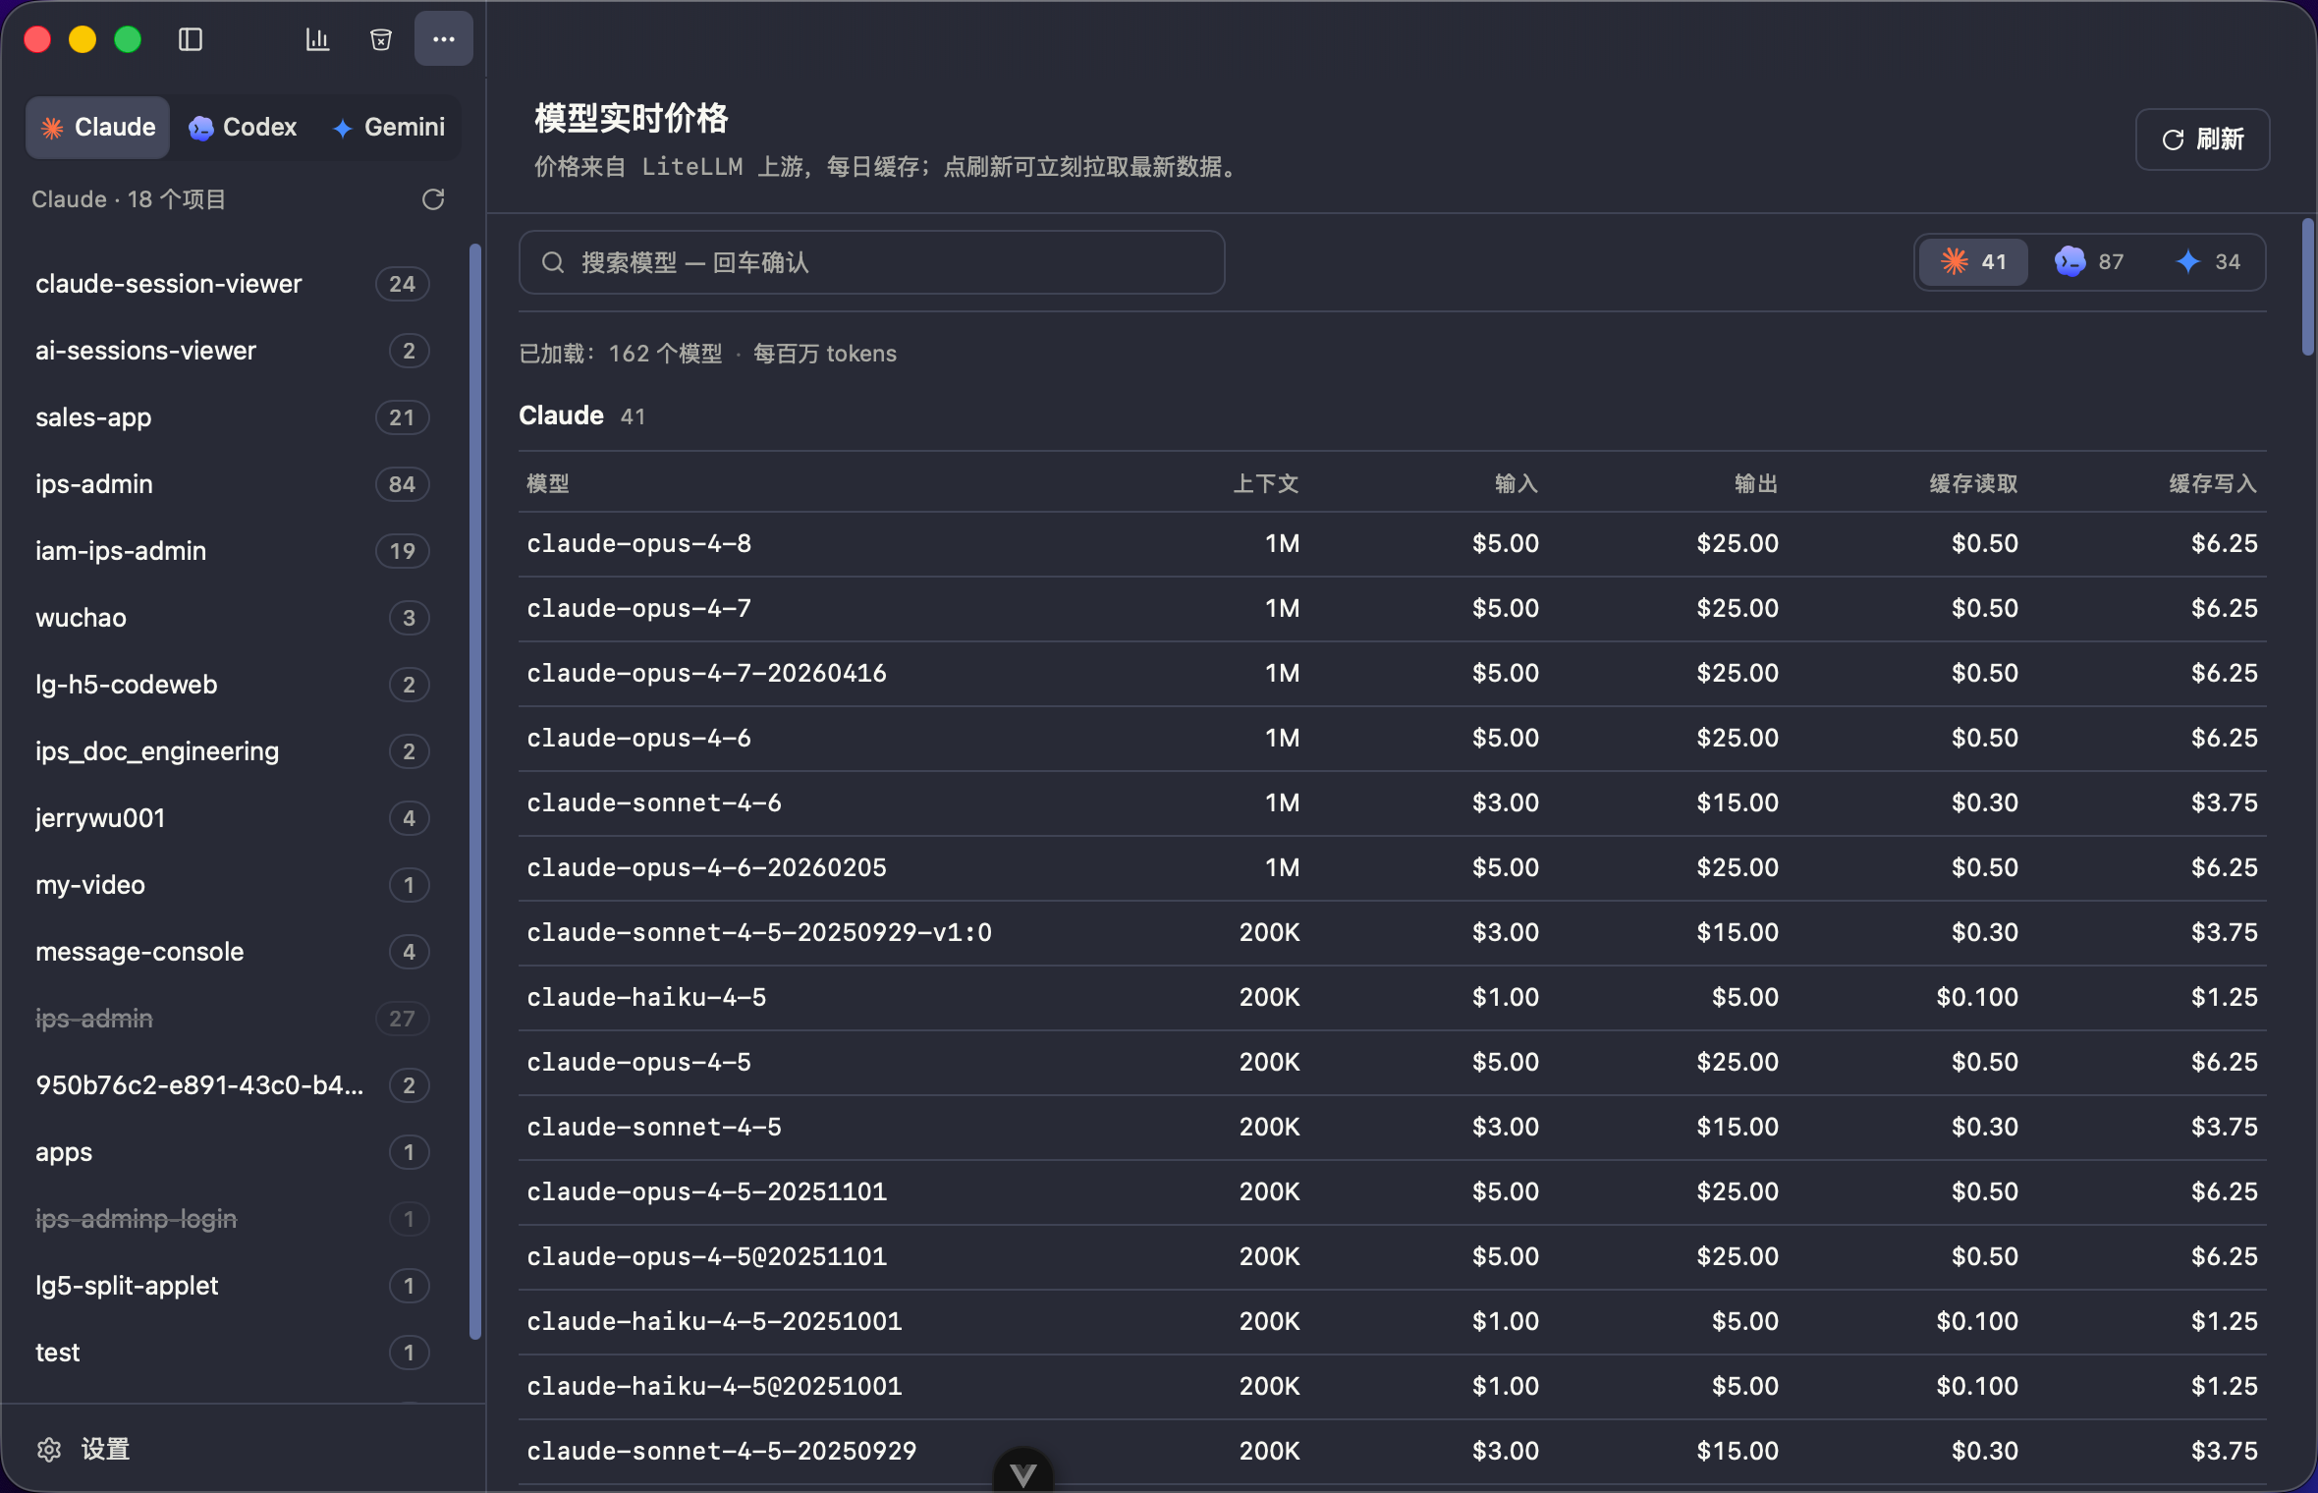Image resolution: width=2318 pixels, height=1493 pixels.
Task: Click the 模型 column header
Action: pyautogui.click(x=548, y=483)
